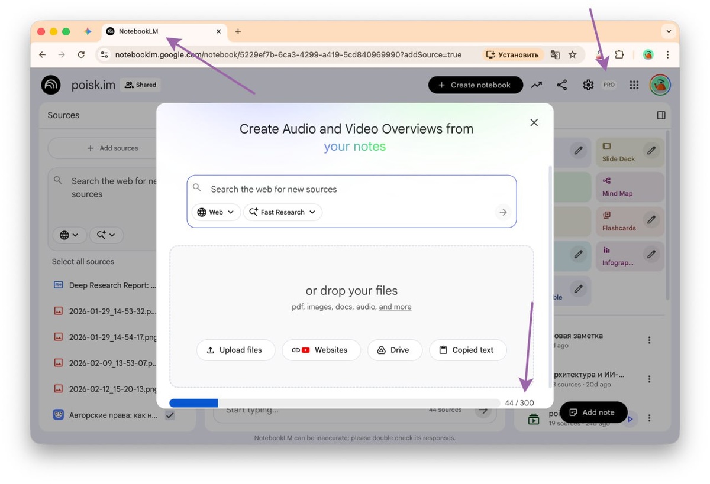710x484 pixels.
Task: Click the Shared badge next to poisk.im
Action: [x=140, y=85]
